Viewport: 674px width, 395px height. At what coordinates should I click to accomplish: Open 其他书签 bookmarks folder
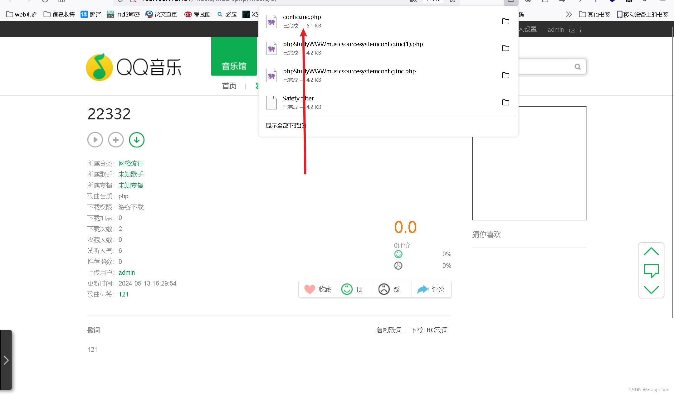pyautogui.click(x=595, y=14)
